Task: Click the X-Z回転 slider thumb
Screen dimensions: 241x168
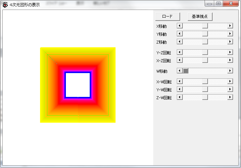Action: point(205,60)
